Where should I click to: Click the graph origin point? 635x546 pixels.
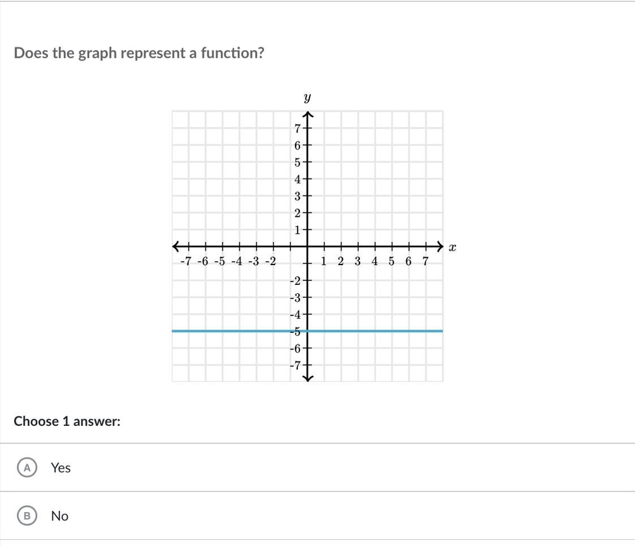click(x=307, y=246)
